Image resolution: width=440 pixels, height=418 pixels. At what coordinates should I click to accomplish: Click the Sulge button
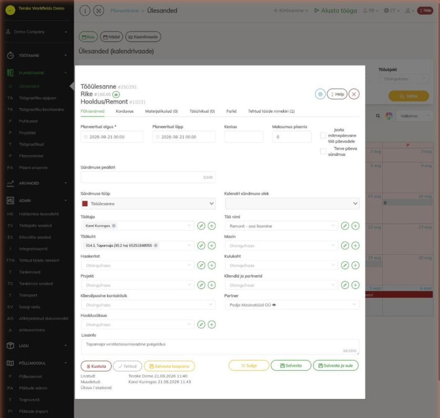point(249,366)
